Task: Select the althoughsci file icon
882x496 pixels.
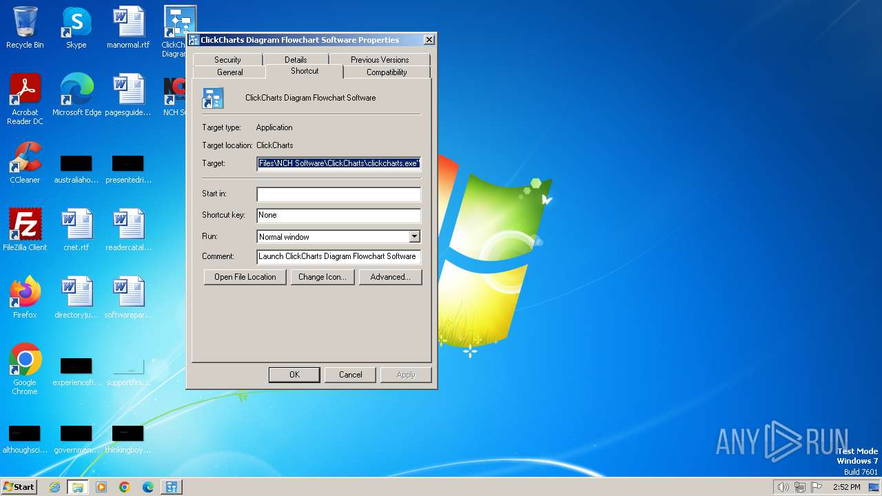Action: (x=25, y=440)
